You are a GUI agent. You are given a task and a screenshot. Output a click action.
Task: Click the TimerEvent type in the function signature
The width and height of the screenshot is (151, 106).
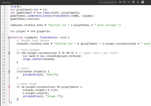point(48,37)
